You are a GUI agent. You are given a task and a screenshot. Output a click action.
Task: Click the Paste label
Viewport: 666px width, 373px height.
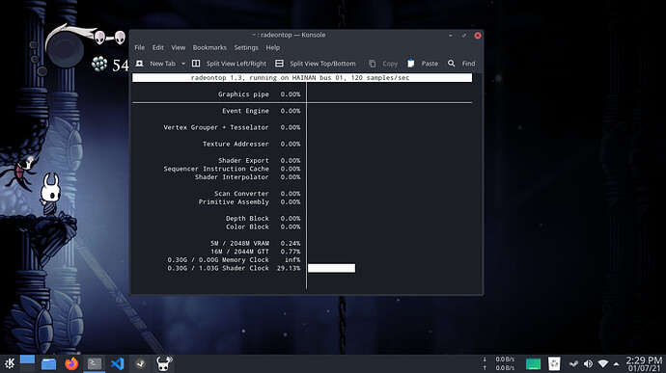click(430, 64)
